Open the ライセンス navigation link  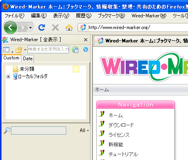(x=119, y=135)
